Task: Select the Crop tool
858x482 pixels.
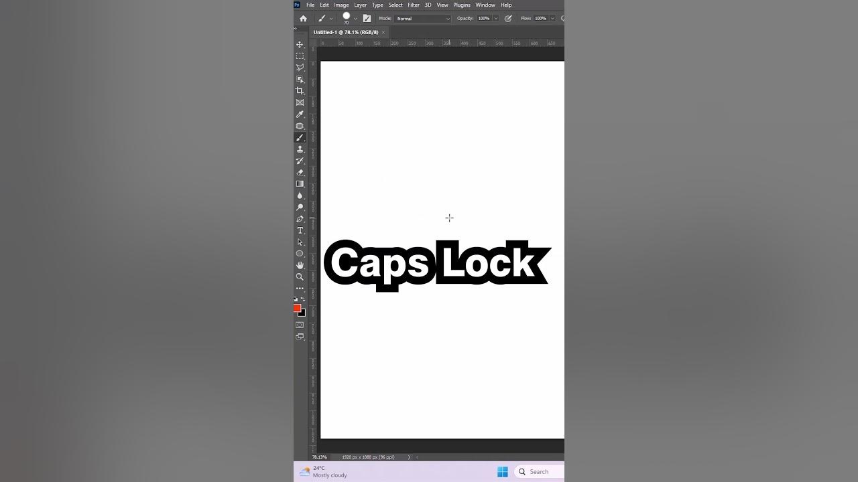Action: coord(300,91)
